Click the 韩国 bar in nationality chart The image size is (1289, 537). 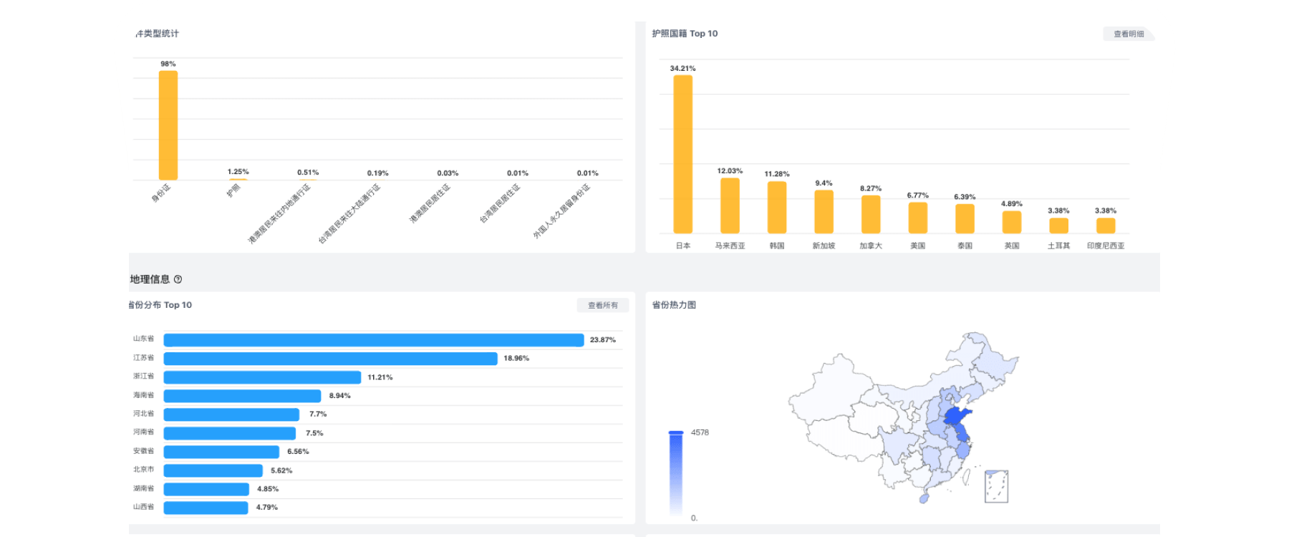pyautogui.click(x=777, y=207)
